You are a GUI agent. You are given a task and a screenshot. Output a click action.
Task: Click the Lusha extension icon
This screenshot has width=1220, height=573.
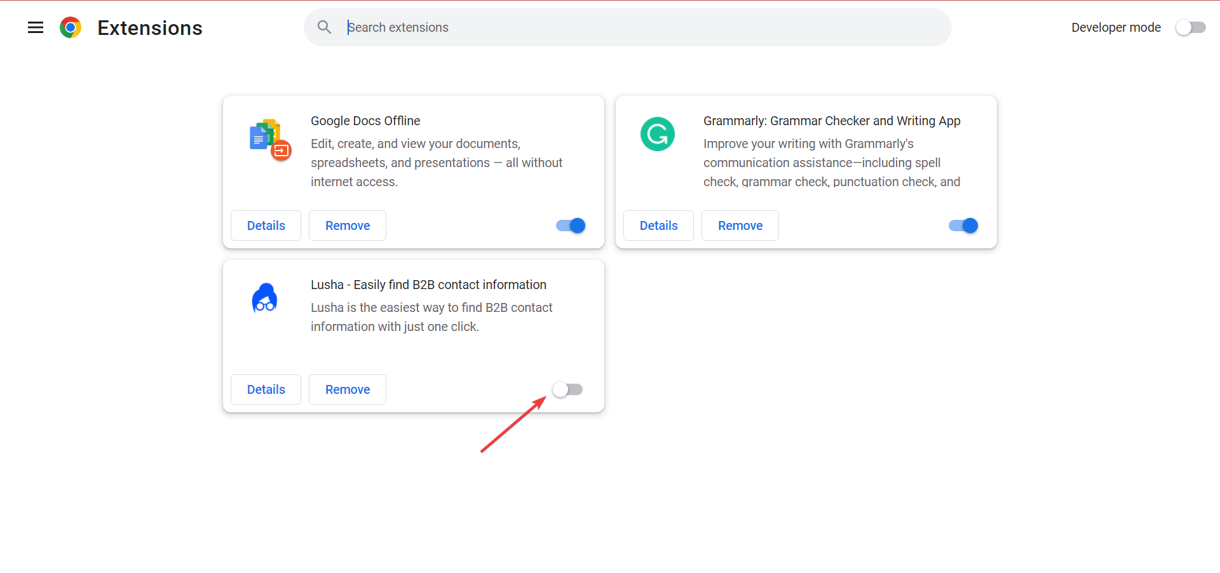tap(264, 298)
